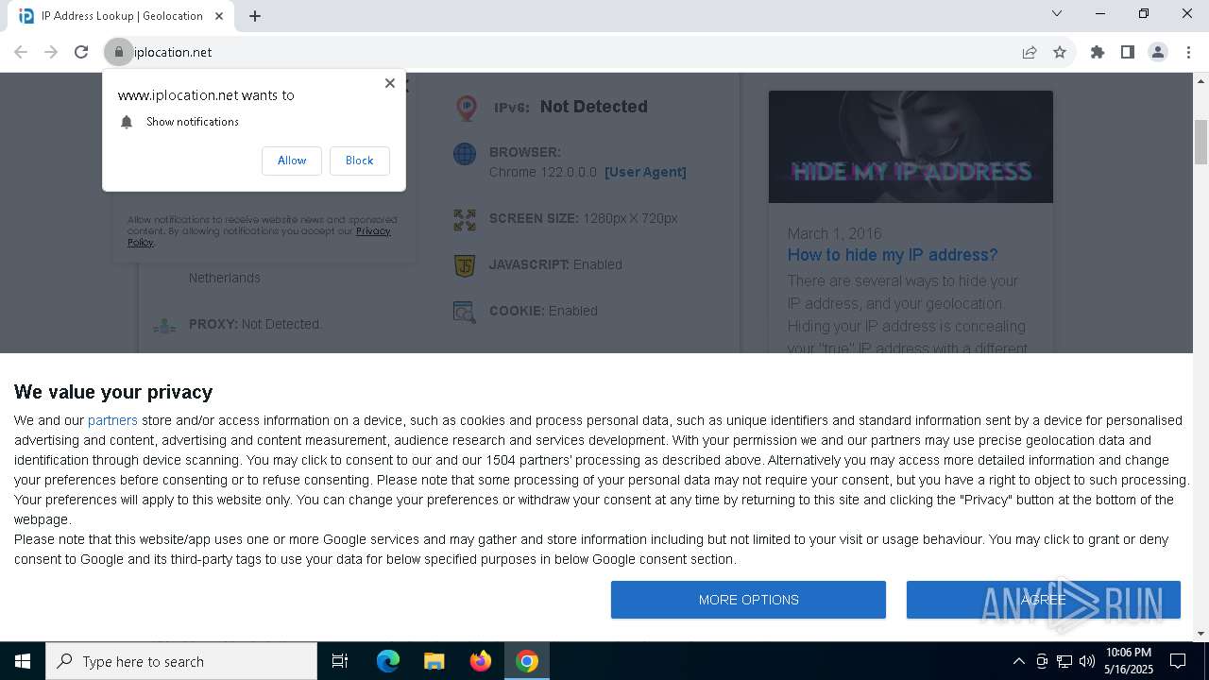Open 'How to hide my IP address?' article

pyautogui.click(x=893, y=255)
